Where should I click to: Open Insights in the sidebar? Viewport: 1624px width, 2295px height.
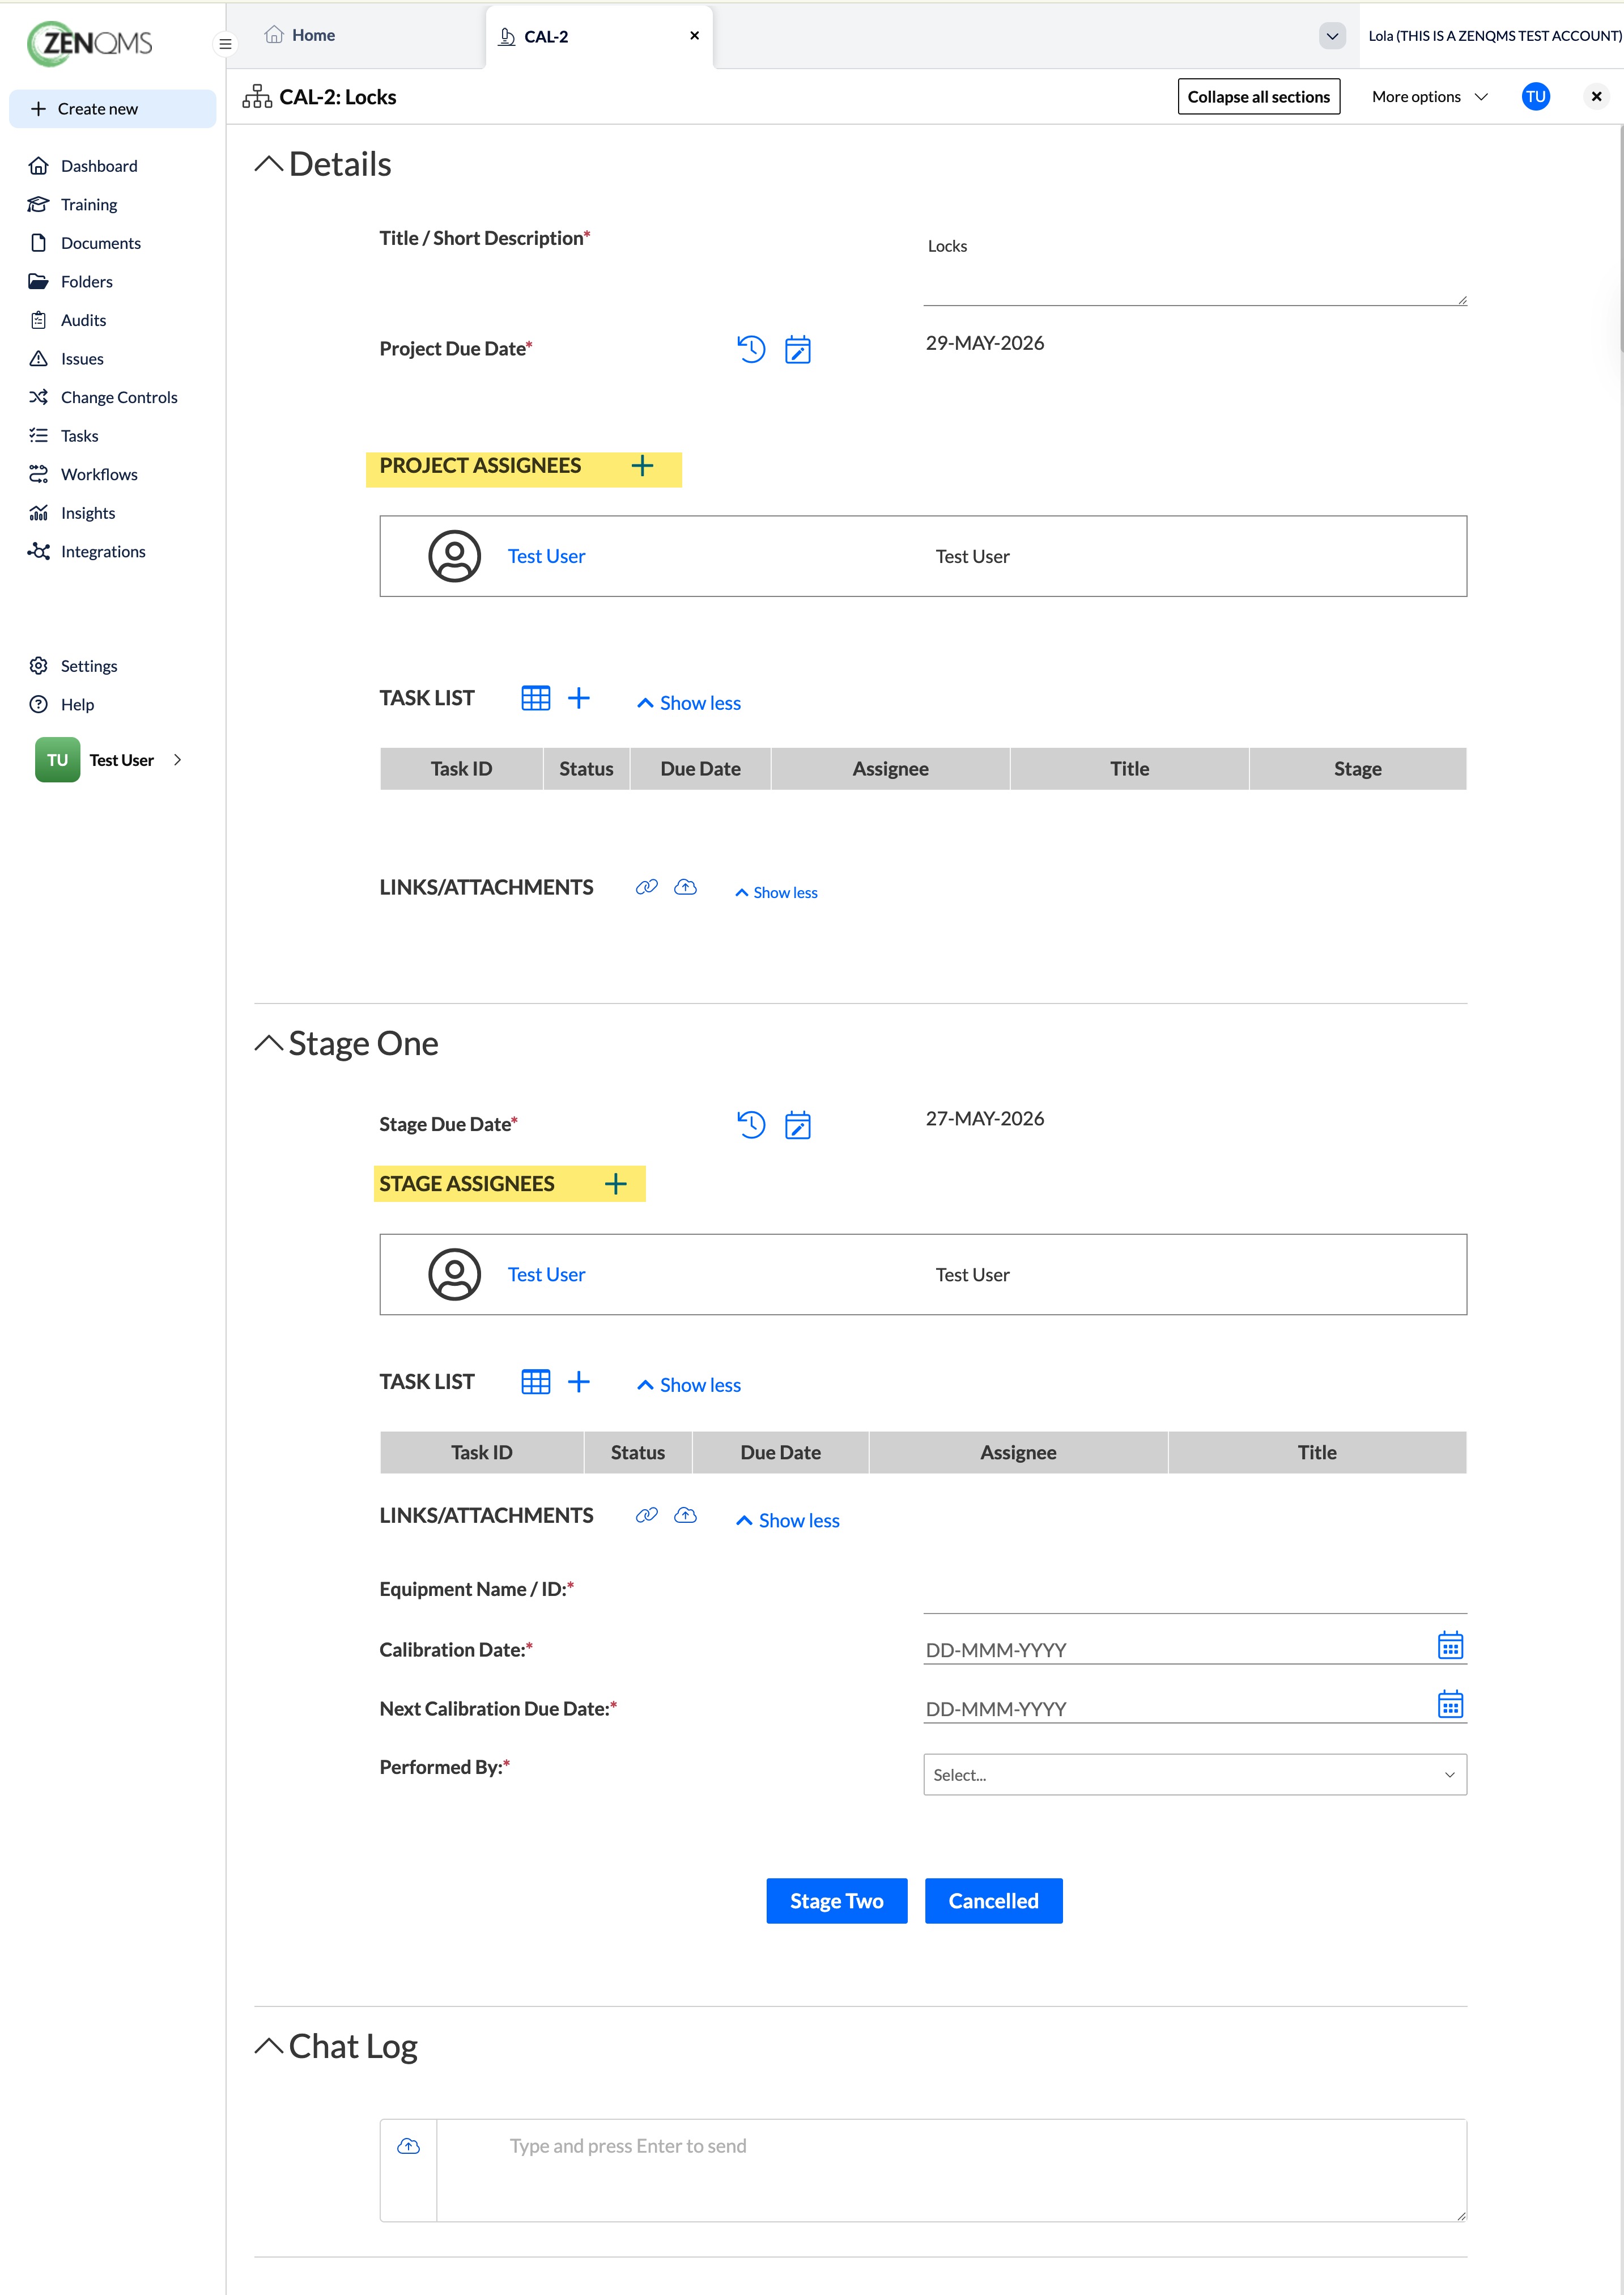(x=87, y=512)
